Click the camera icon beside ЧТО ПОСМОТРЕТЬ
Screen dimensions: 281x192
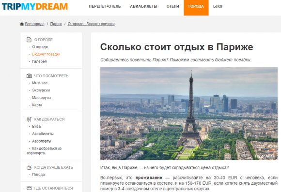coord(29,76)
